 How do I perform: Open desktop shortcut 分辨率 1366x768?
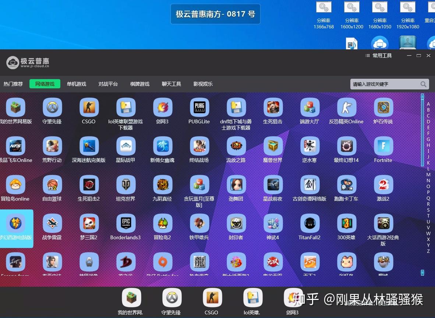point(324,15)
